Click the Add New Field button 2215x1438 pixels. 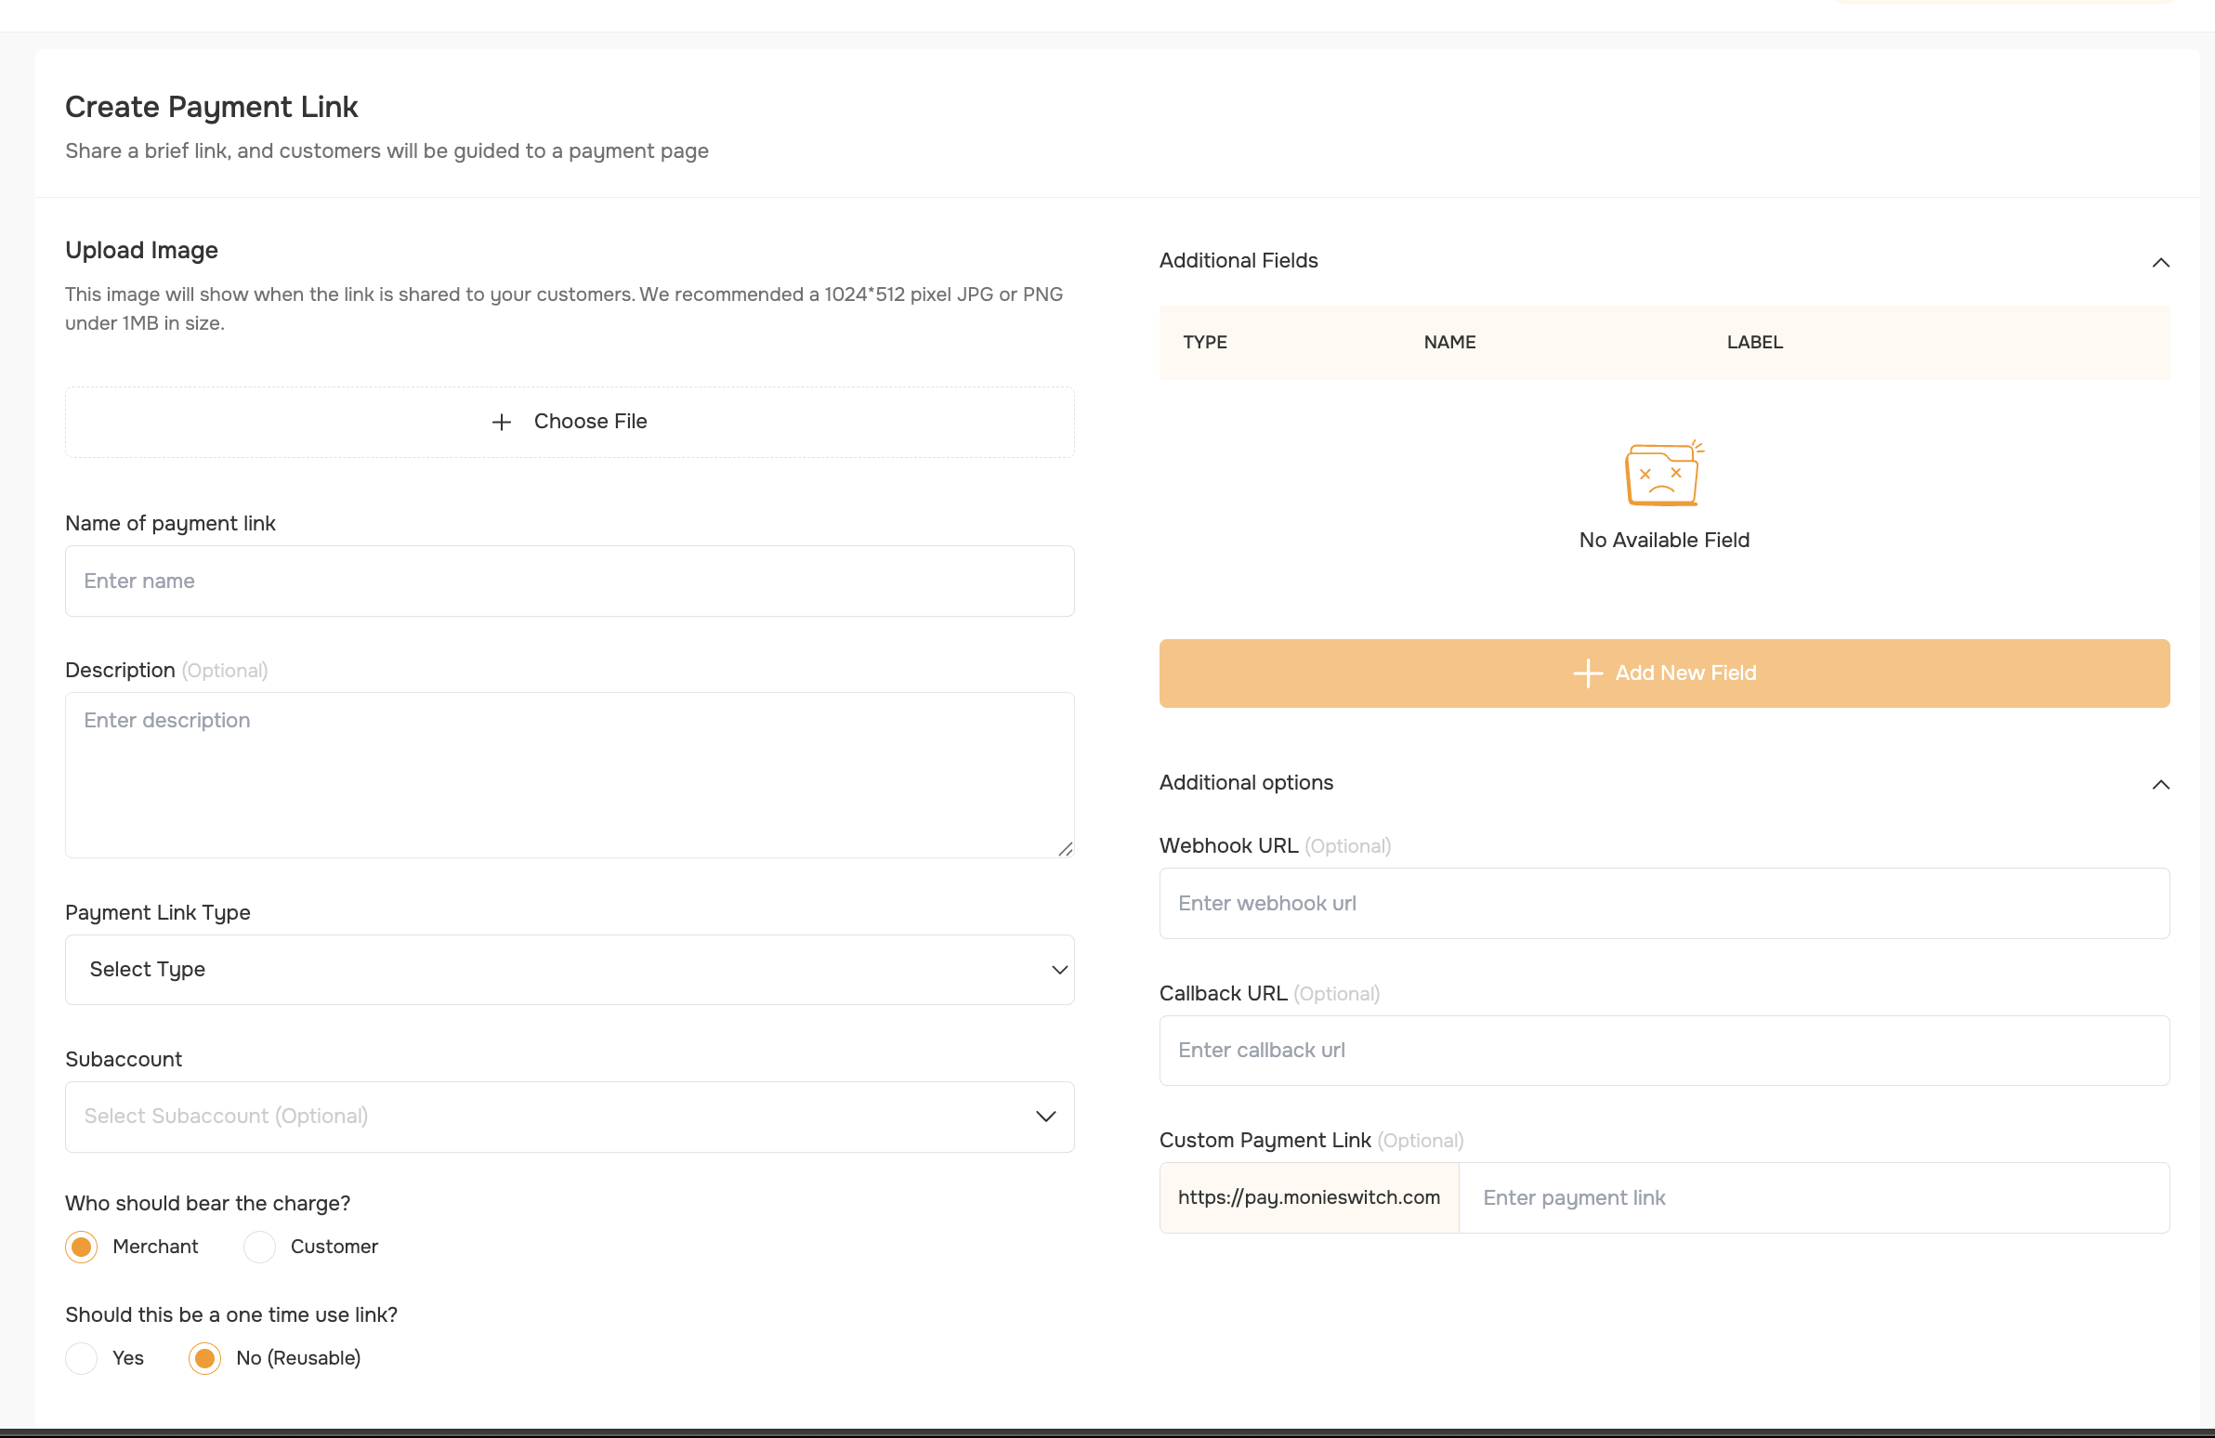coord(1664,673)
